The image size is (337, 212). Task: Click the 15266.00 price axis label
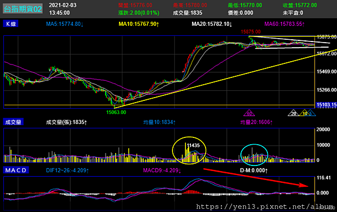[327, 90]
